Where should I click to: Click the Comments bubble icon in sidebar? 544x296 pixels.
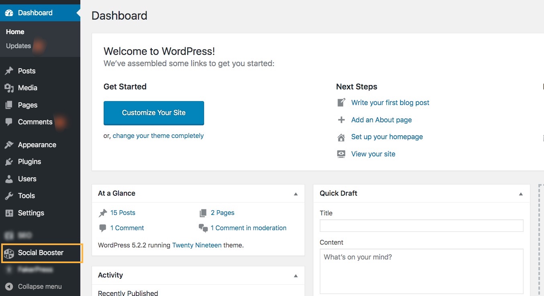(9, 122)
